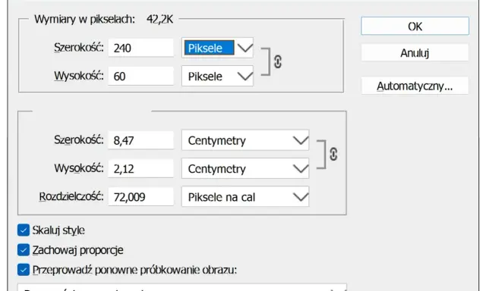Toggle document size chain link icon
Screen dimensions: 486x291
tap(333, 154)
